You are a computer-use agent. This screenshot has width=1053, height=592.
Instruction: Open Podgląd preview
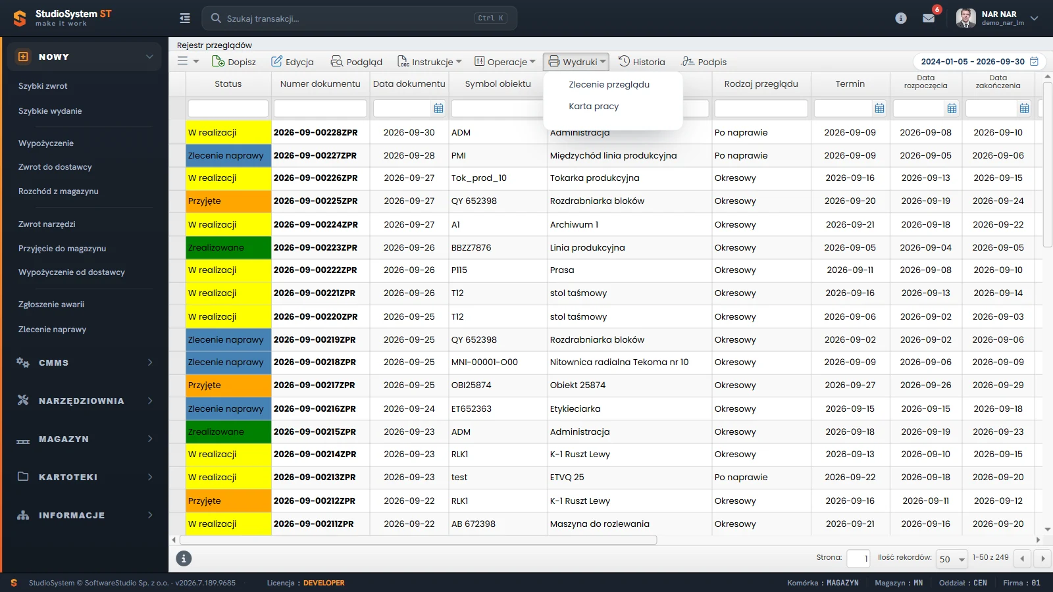356,62
